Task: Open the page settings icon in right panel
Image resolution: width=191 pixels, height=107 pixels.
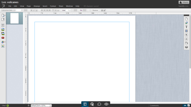Action: coord(186,19)
